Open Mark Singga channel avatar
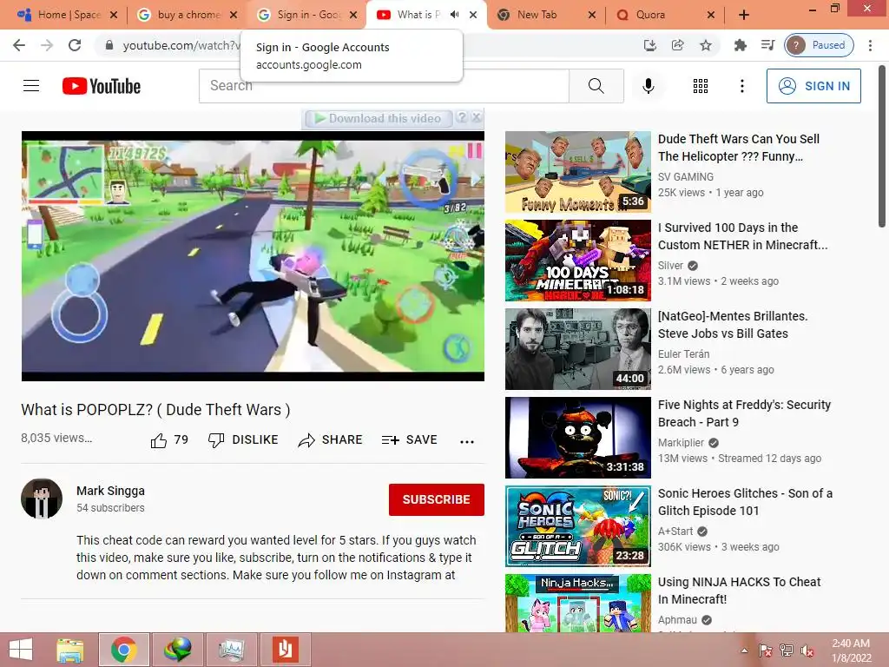Image resolution: width=889 pixels, height=667 pixels. [x=42, y=499]
